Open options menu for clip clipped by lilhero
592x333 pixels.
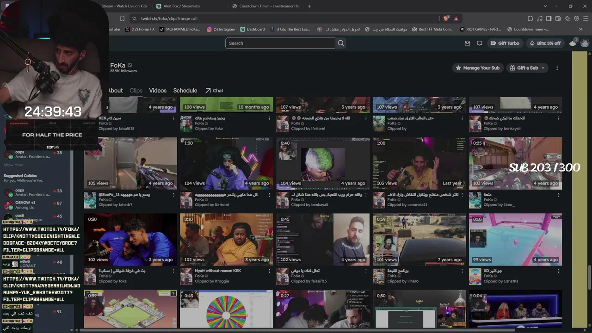[462, 271]
